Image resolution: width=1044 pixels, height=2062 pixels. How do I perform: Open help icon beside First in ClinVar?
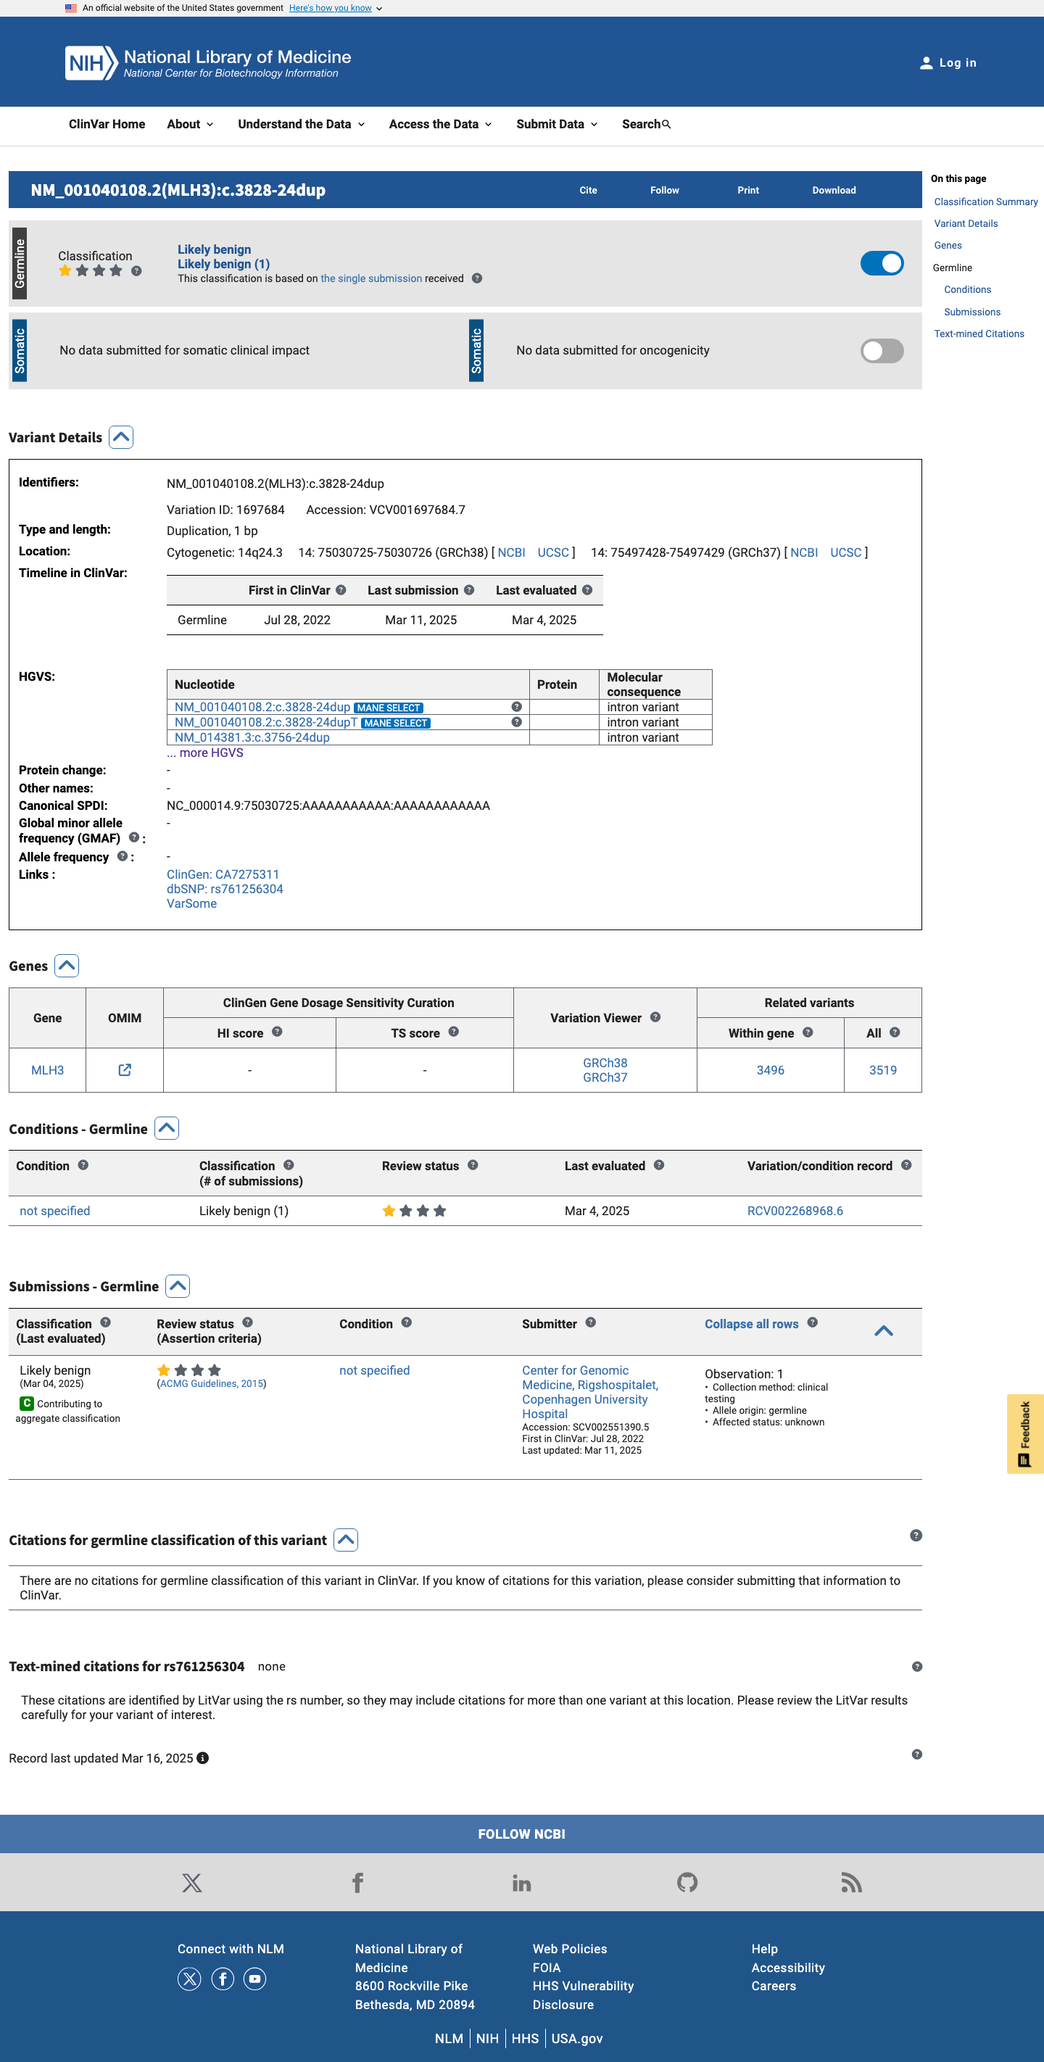pyautogui.click(x=341, y=590)
